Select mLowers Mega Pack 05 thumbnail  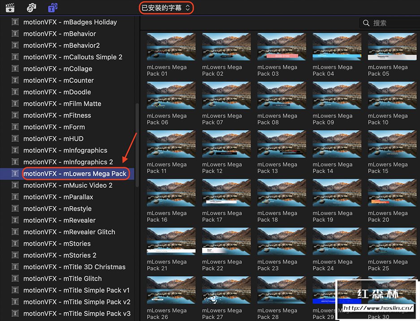point(392,47)
